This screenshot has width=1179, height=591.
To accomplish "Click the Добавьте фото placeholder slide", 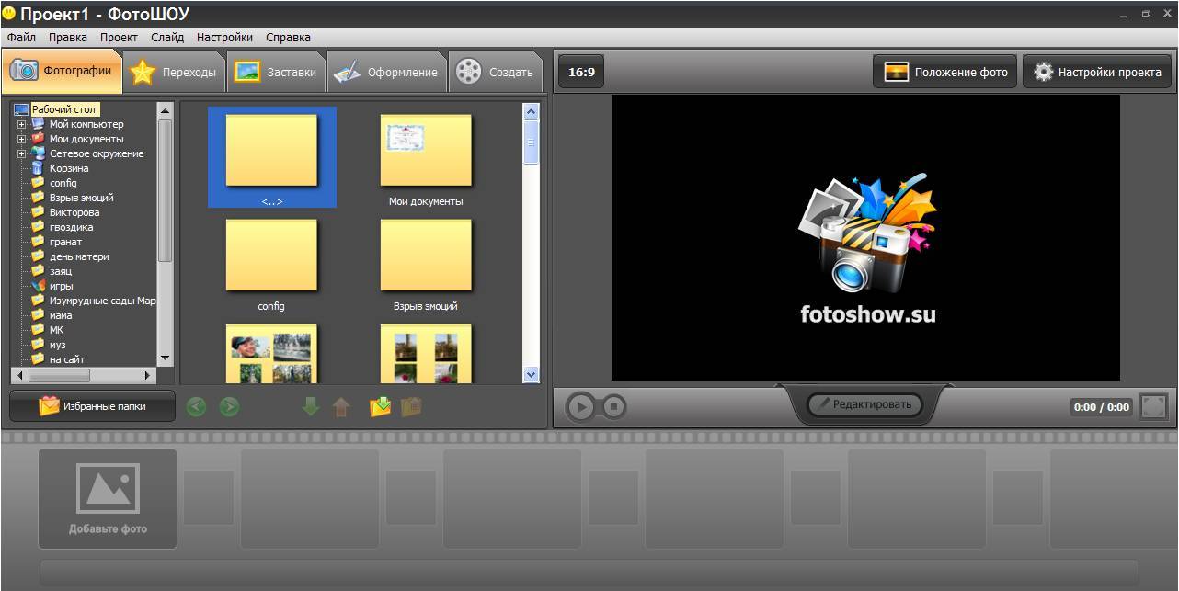I will (x=108, y=498).
